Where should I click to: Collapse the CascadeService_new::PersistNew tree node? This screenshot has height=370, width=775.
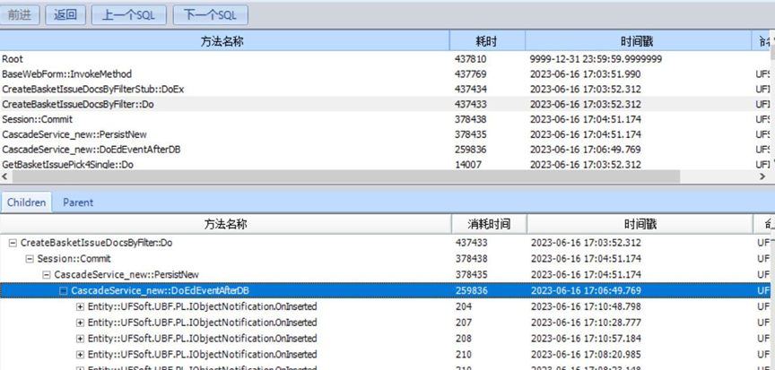tap(47, 275)
